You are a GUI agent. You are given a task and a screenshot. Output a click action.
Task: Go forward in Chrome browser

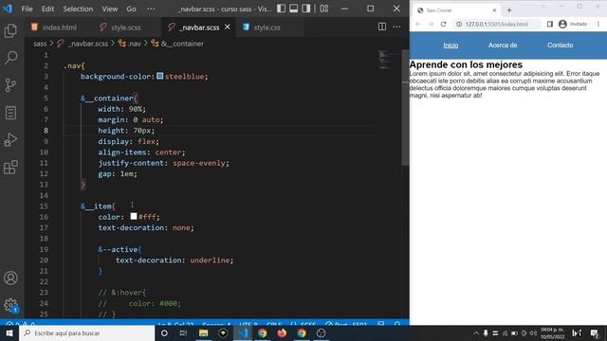[x=431, y=24]
